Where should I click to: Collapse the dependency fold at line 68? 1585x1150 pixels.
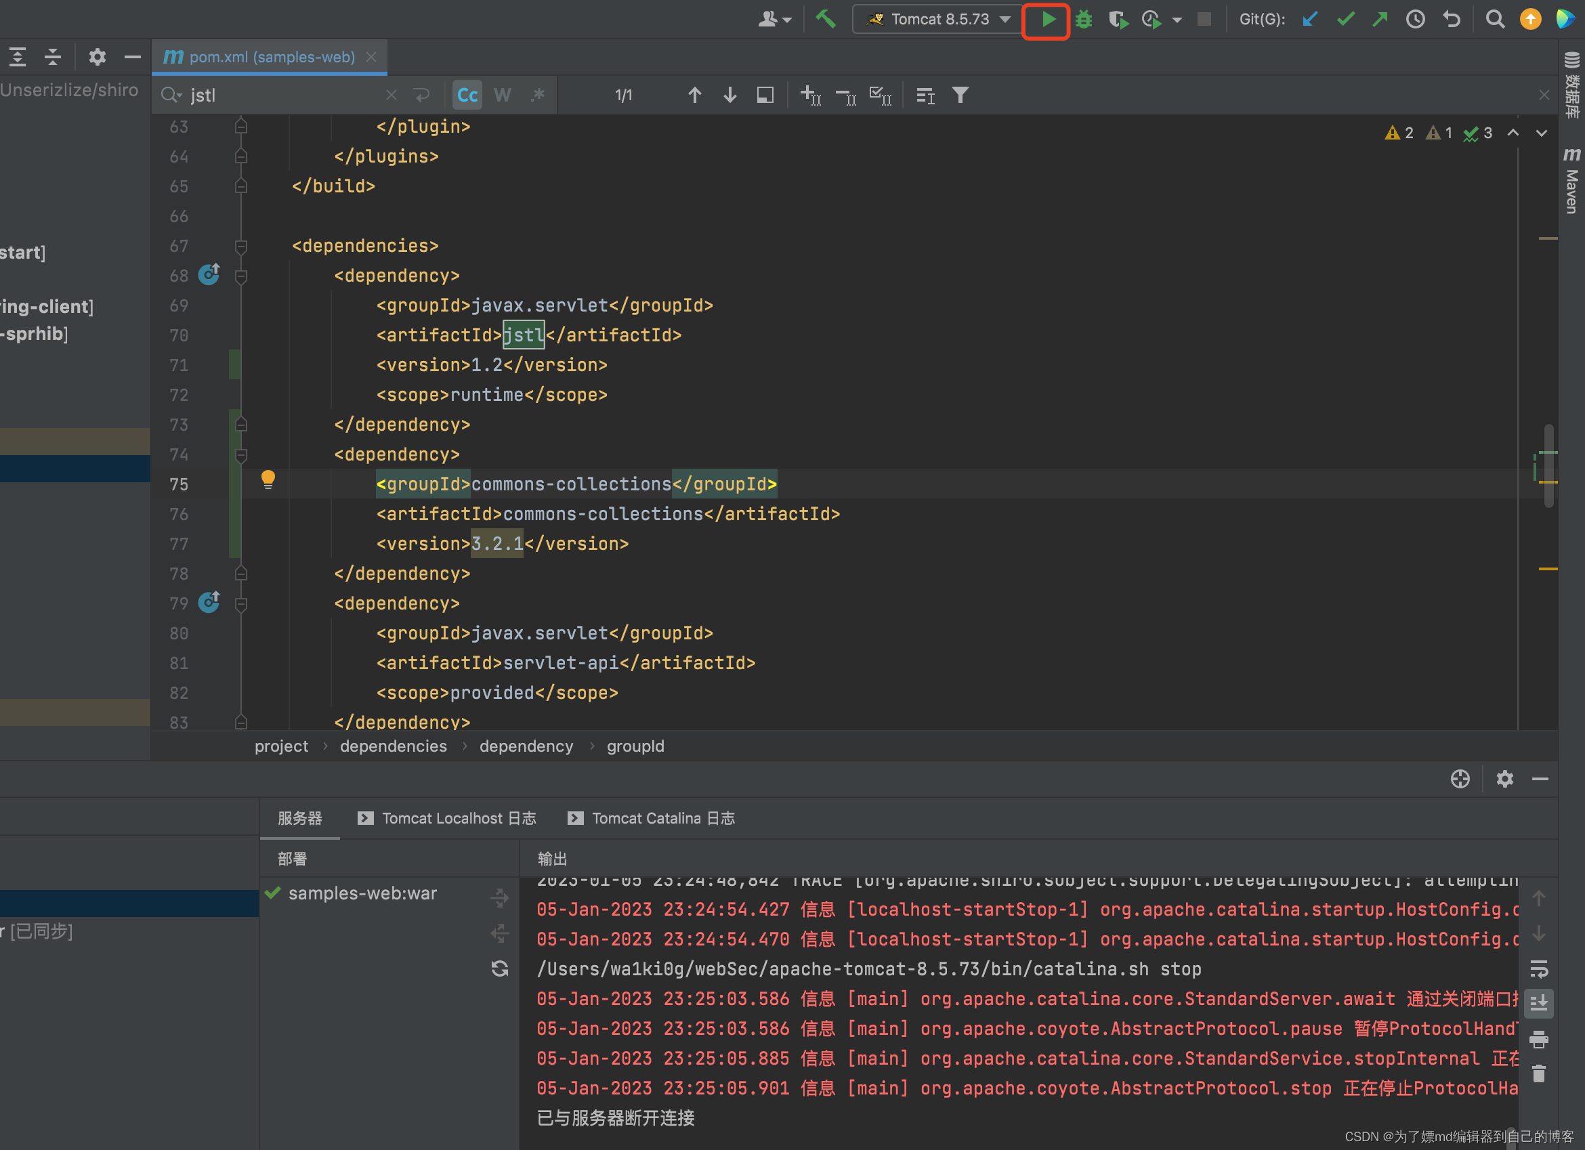(241, 277)
